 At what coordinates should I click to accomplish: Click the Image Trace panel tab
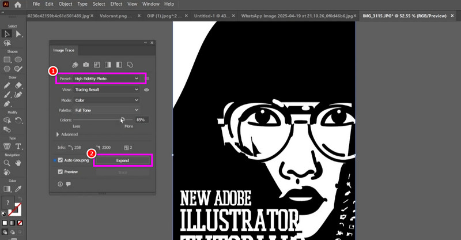(64, 50)
